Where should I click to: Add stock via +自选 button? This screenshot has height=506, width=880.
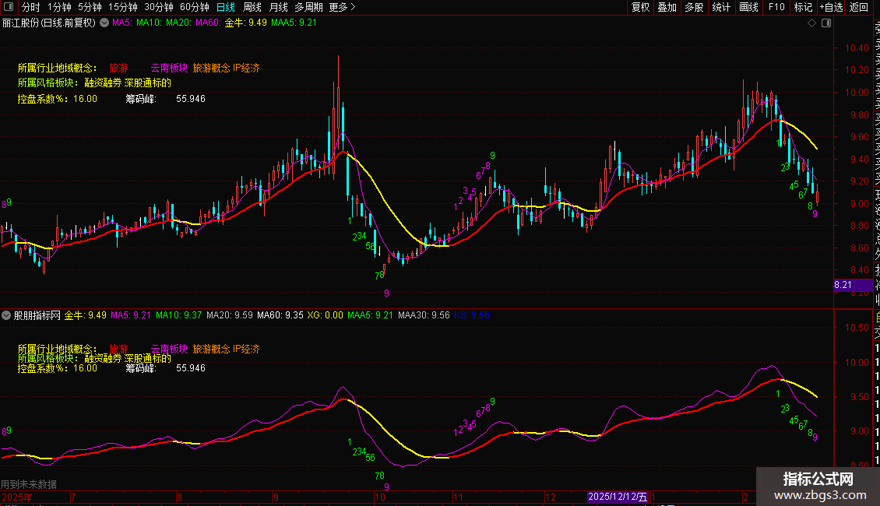831,7
